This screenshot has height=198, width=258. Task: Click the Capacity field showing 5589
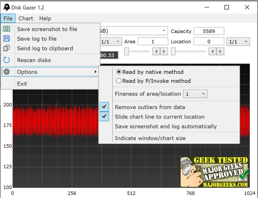pos(209,31)
